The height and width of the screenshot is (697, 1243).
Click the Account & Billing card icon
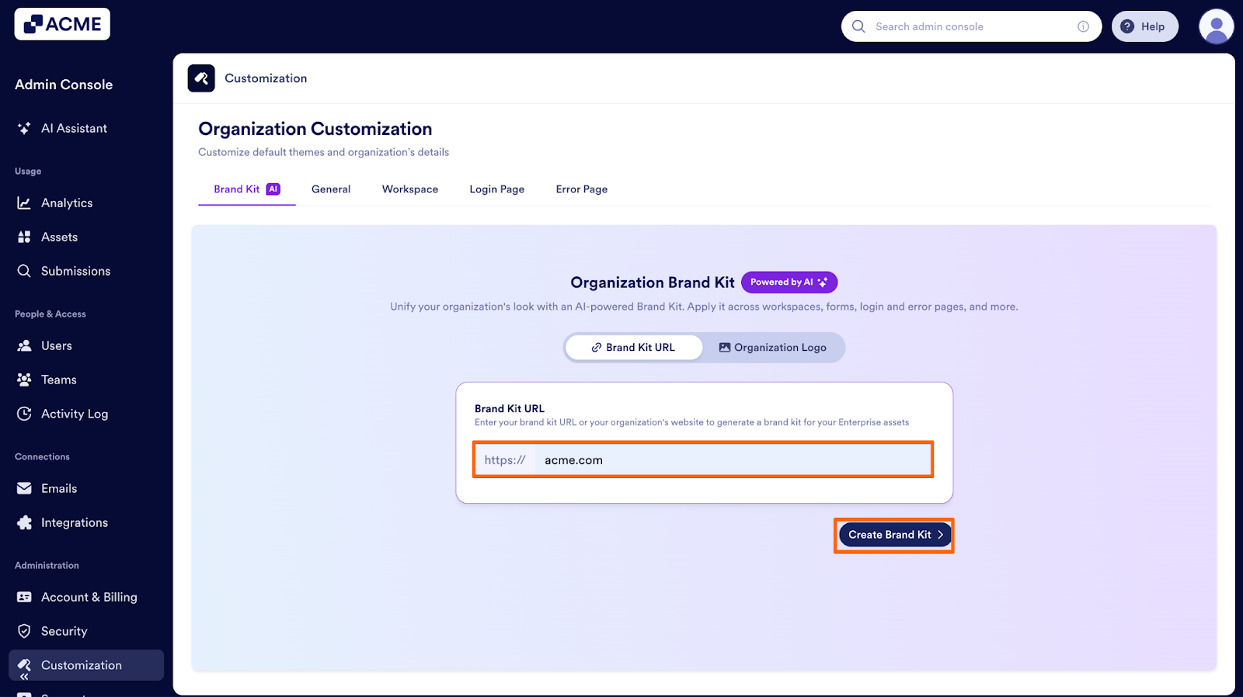24,597
